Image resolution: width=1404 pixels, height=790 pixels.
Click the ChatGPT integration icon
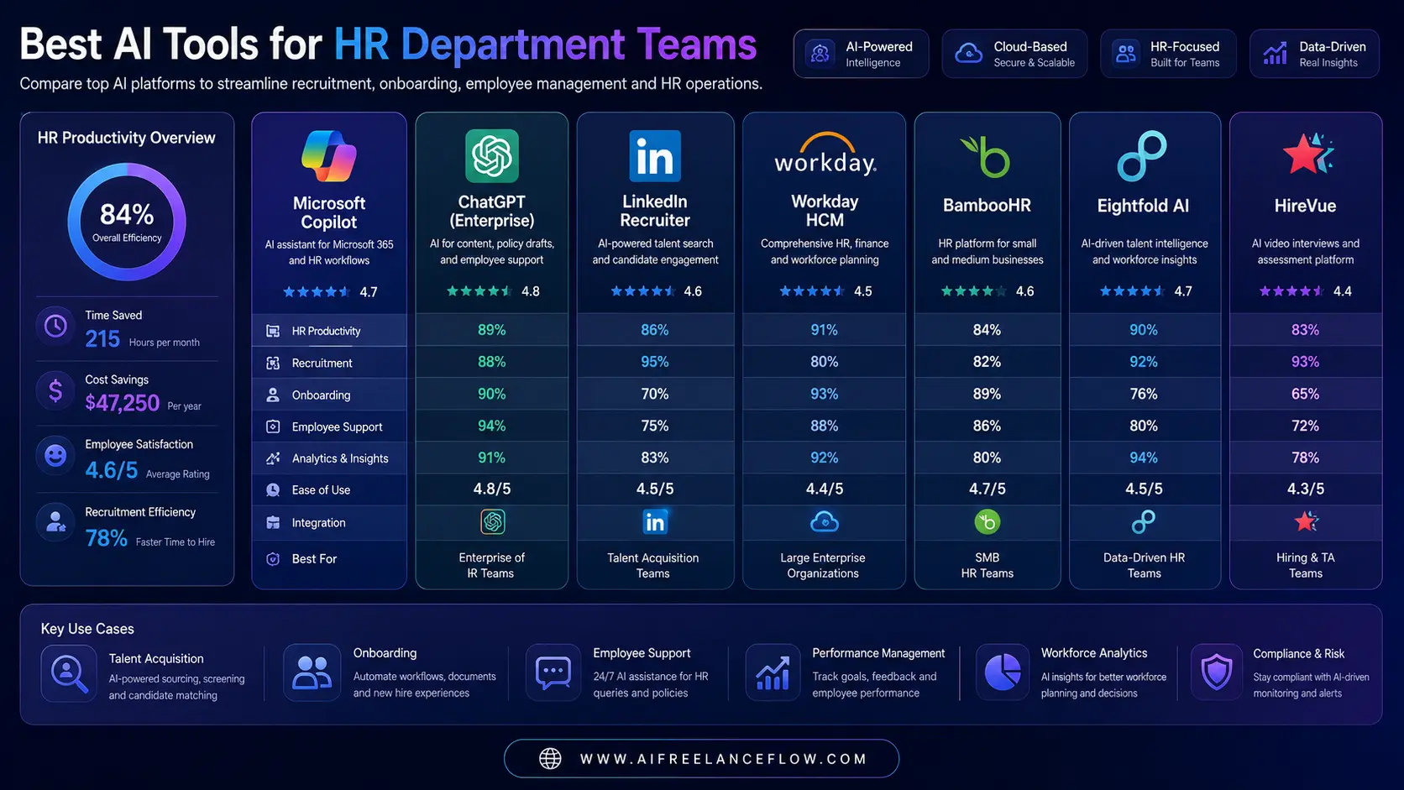click(x=493, y=522)
